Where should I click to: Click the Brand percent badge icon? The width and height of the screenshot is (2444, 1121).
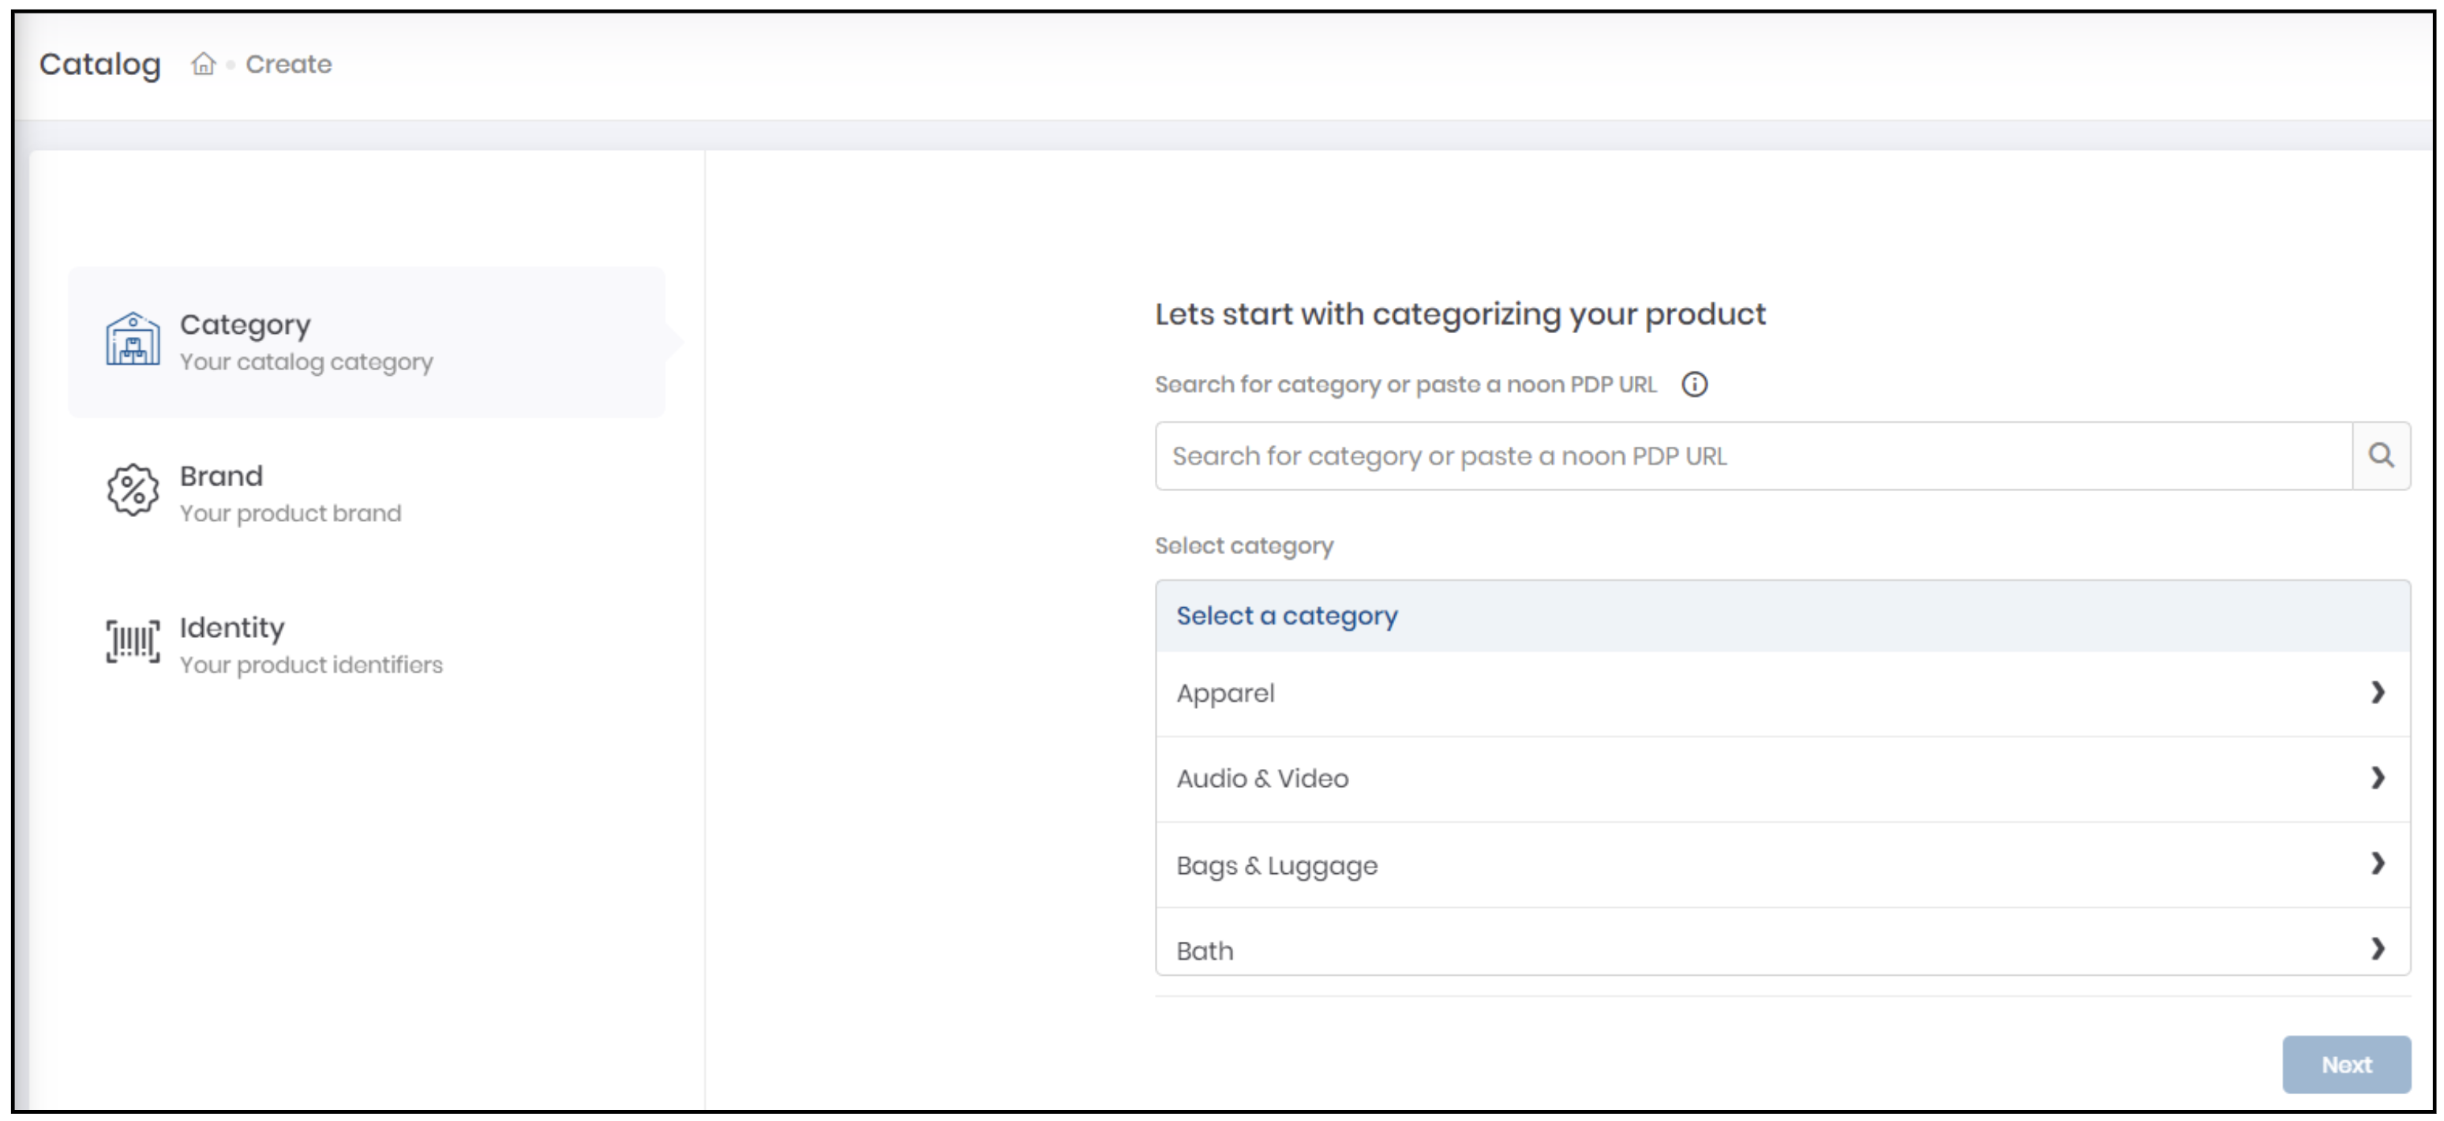coord(132,491)
